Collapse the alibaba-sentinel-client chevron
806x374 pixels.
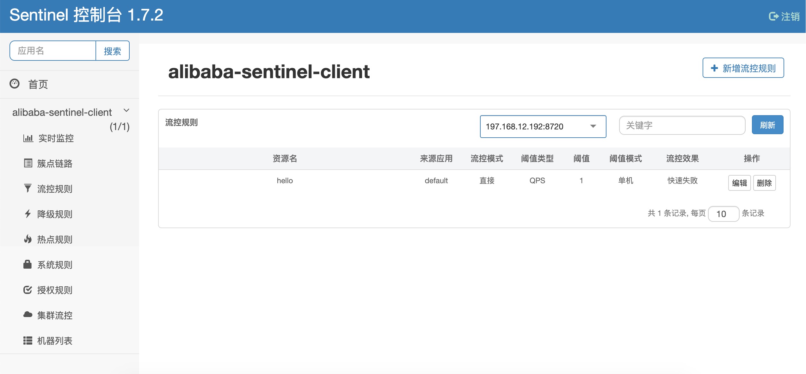[126, 110]
